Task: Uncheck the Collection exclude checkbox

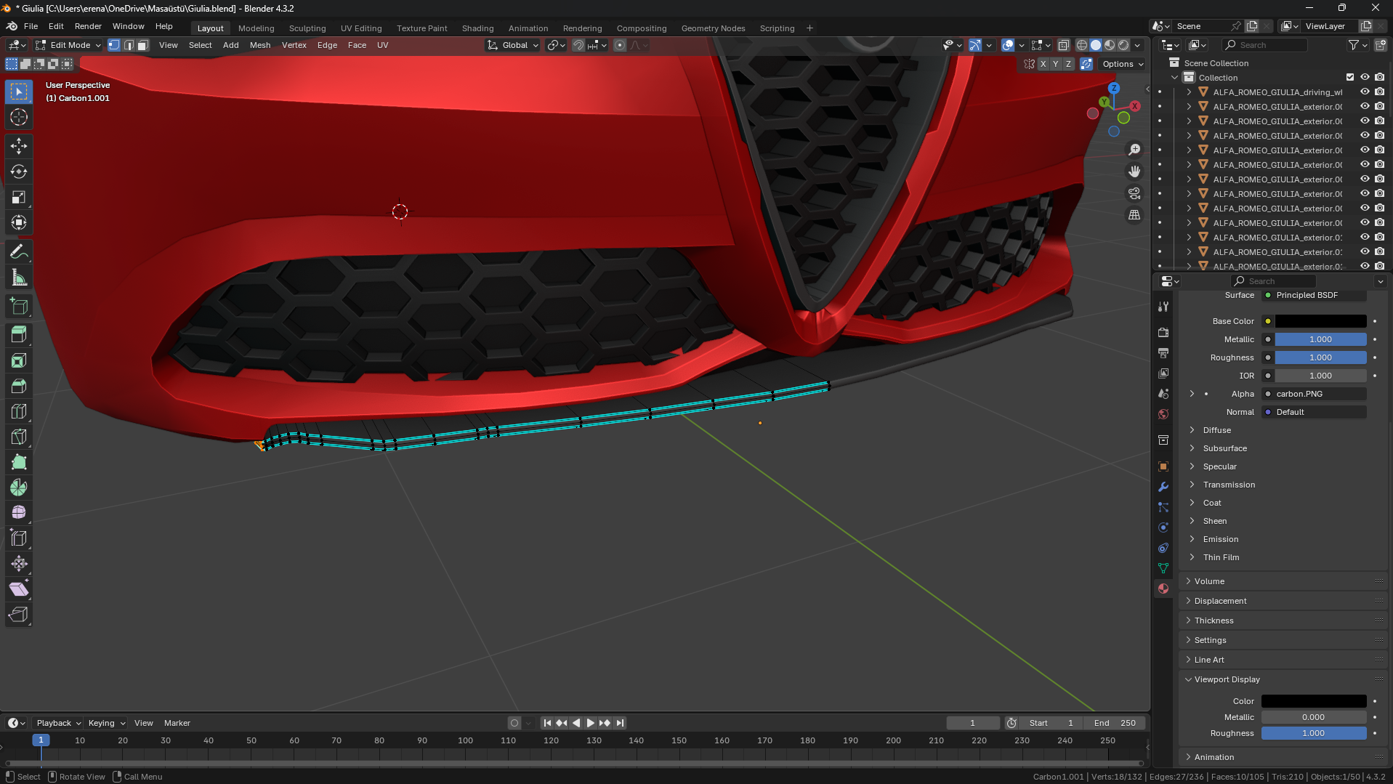Action: coord(1350,78)
